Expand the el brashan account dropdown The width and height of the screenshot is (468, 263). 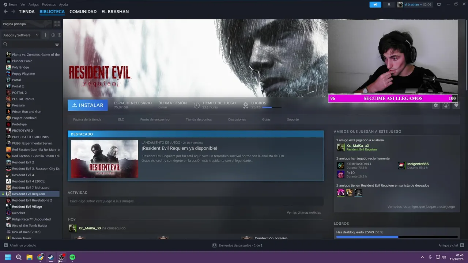pos(414,4)
